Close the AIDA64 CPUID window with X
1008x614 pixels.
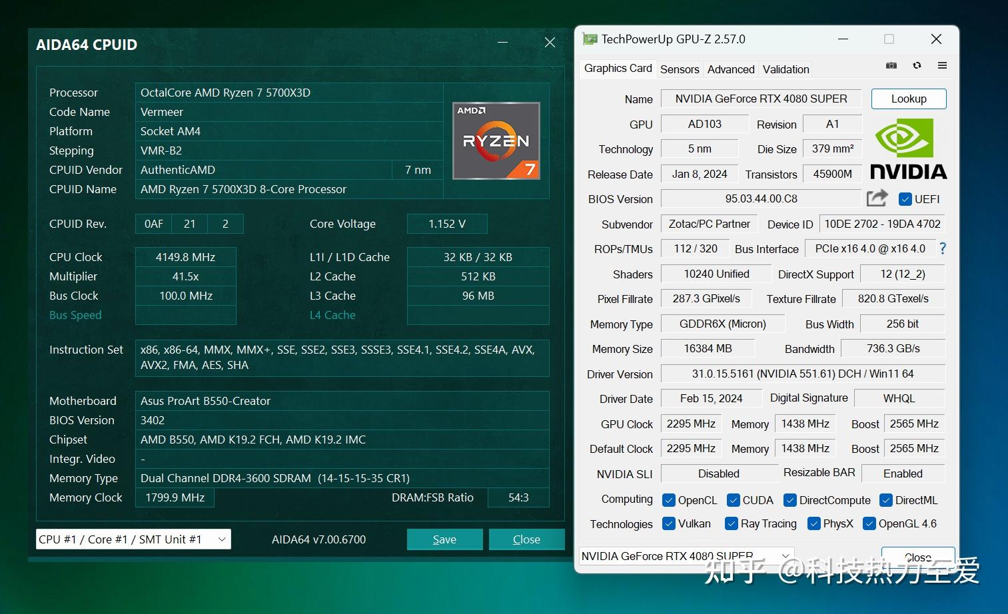pyautogui.click(x=550, y=43)
